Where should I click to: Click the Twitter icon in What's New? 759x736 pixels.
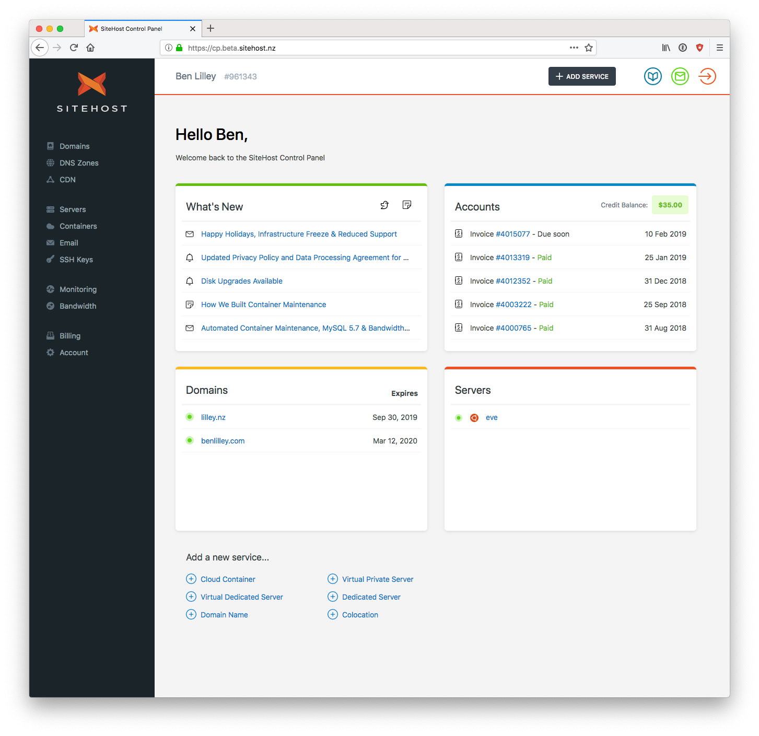pos(384,205)
